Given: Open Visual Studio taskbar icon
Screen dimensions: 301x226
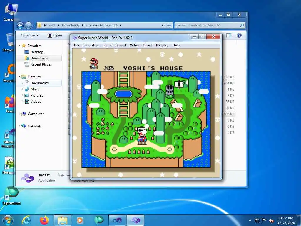Looking at the screenshot, I should click(117, 220).
